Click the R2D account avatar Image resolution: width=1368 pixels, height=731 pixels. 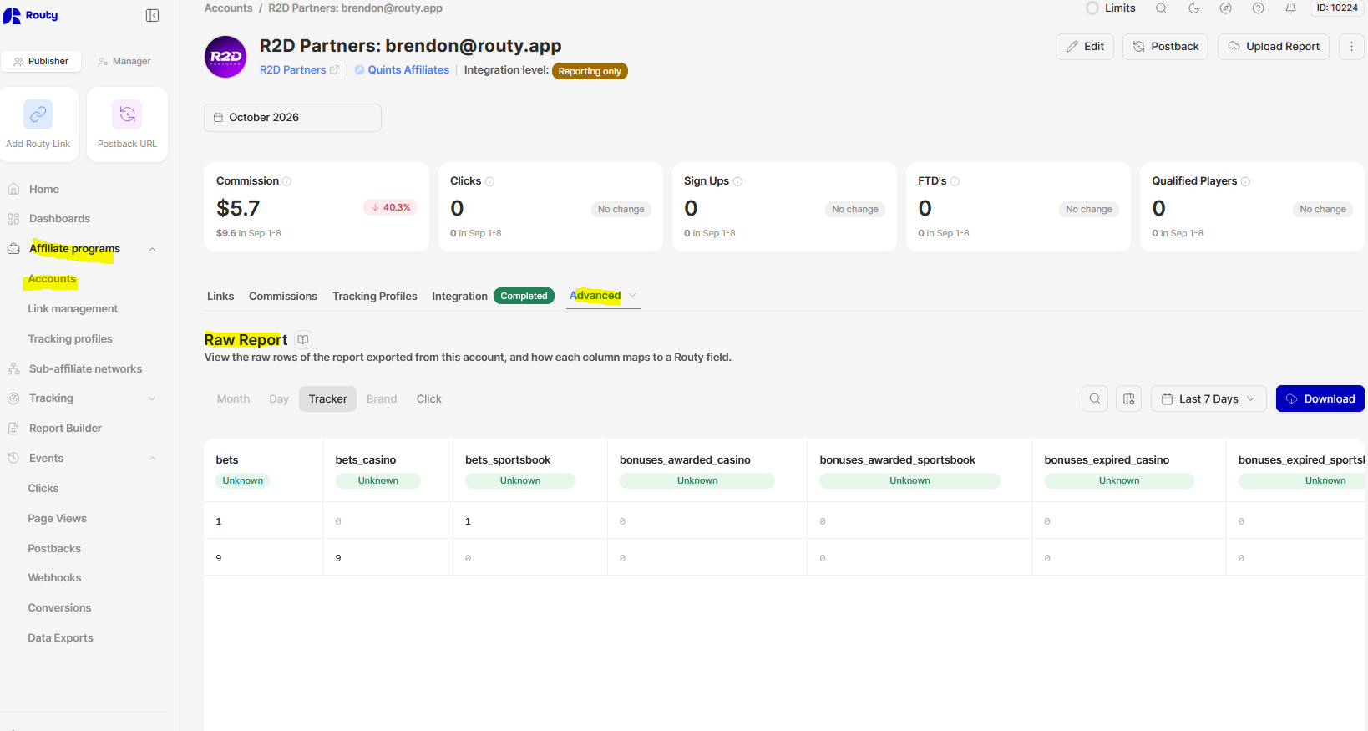click(225, 57)
